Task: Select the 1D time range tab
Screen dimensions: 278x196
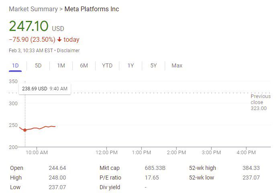Action: click(15, 65)
